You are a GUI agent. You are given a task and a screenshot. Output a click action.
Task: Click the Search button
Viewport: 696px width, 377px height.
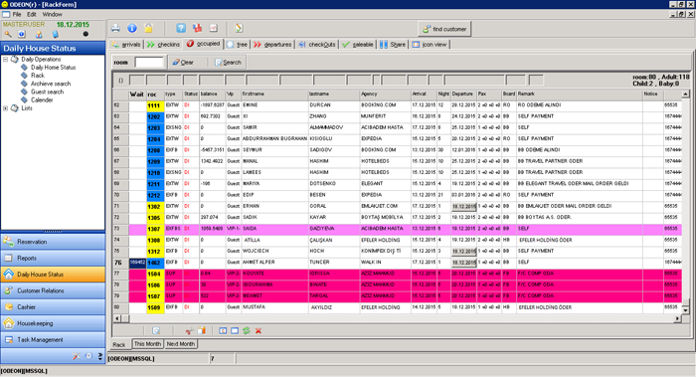click(228, 62)
